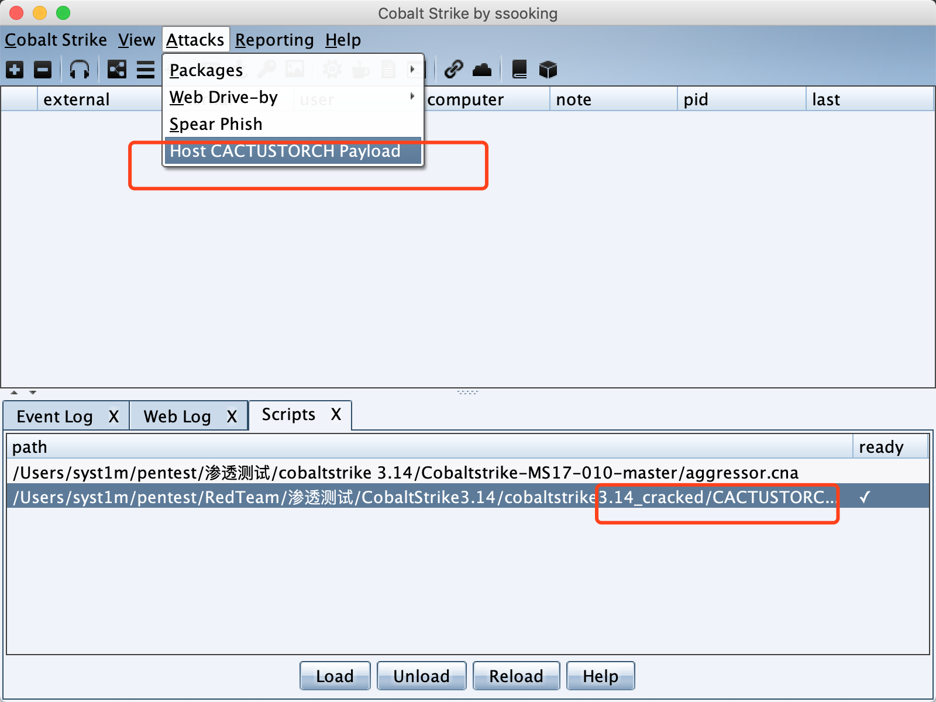Viewport: 936px width, 702px height.
Task: Open the help book icon
Action: point(519,70)
